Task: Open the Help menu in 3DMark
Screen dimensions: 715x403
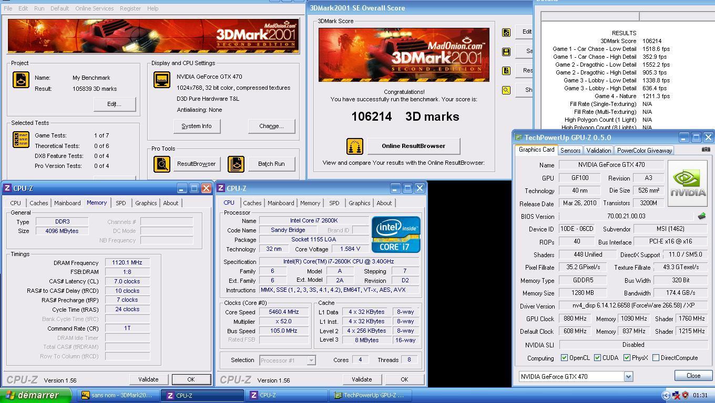Action: tap(152, 8)
